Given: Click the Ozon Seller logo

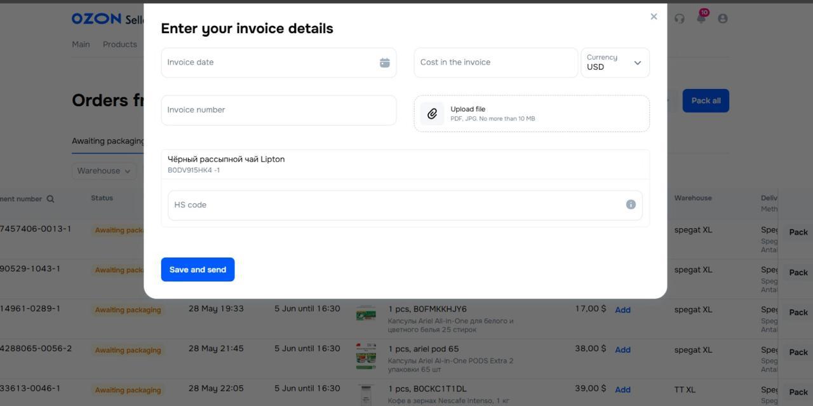Looking at the screenshot, I should click(x=108, y=19).
